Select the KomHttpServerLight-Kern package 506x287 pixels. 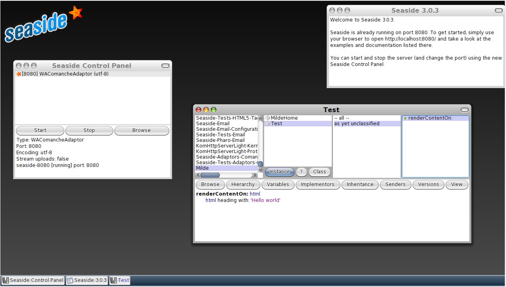click(226, 146)
